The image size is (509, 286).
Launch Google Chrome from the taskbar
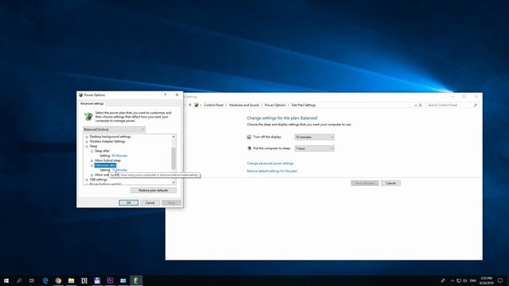(58, 280)
